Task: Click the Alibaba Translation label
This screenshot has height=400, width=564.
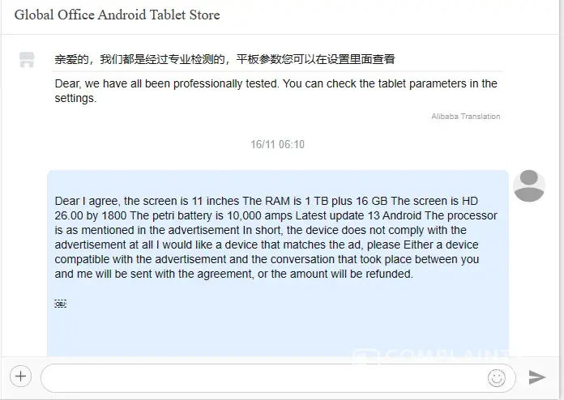Action: click(x=465, y=117)
